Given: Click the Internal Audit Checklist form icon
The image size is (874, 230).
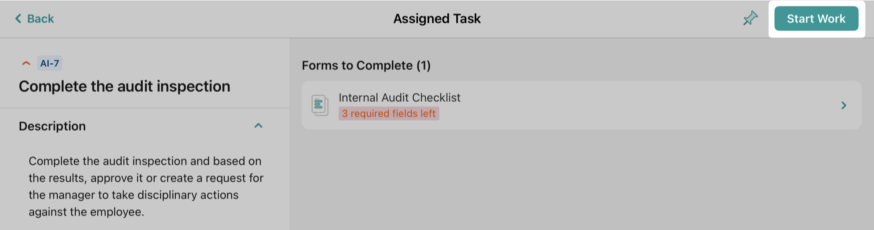Looking at the screenshot, I should point(320,105).
